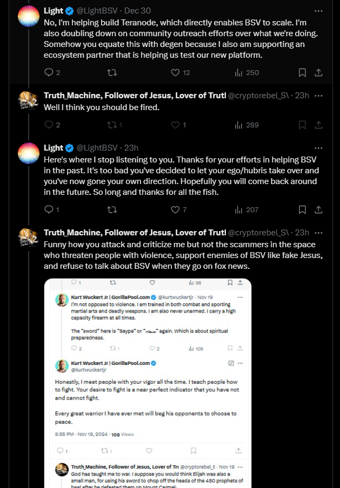Open more options on "should be fired" tweet
This screenshot has height=488, width=340.
click(x=318, y=96)
